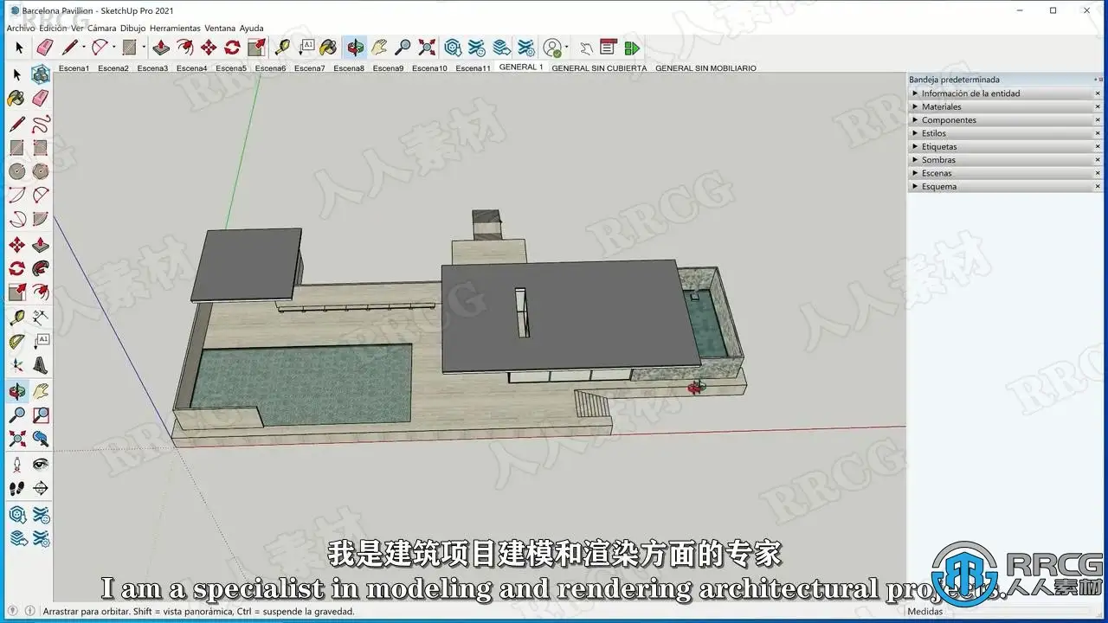Open the arc tool dropdown arrow
This screenshot has width=1108, height=623.
114,48
